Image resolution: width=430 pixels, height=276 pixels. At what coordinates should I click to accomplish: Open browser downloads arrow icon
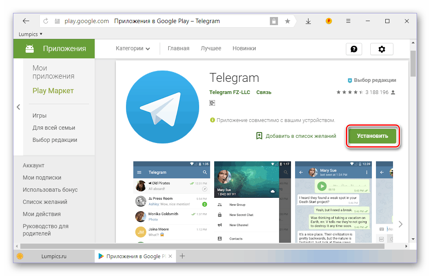pyautogui.click(x=308, y=21)
